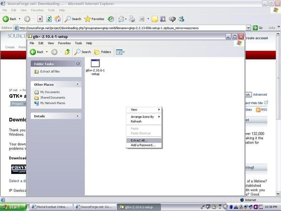Click the Mail icon in Internet Explorer

tap(121, 19)
